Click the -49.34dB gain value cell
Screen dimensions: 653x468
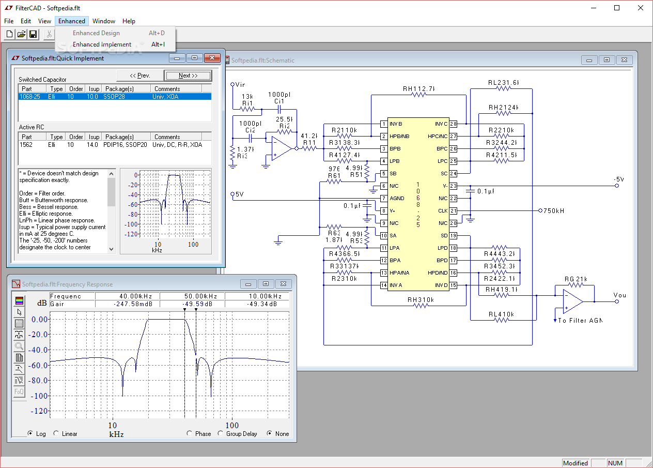(257, 304)
